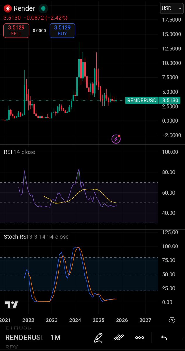Open the indicators chart-line icon
The image size is (185, 351).
pyautogui.click(x=119, y=338)
